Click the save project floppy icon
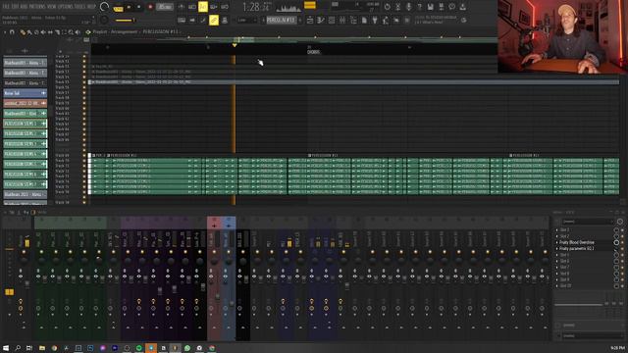This screenshot has width=628, height=353. click(x=430, y=7)
